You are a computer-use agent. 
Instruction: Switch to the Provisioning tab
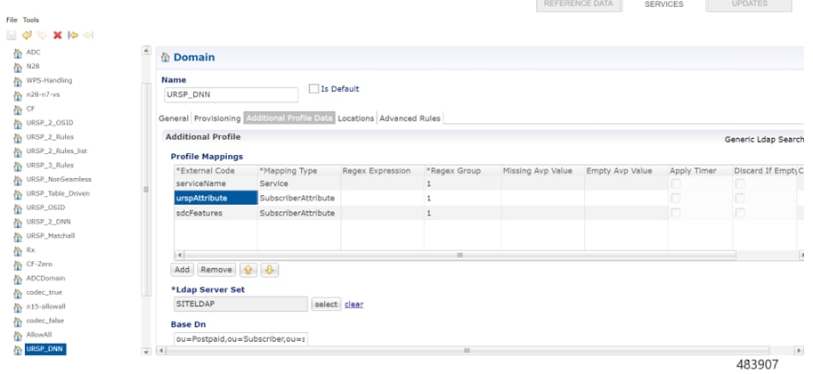(x=217, y=118)
